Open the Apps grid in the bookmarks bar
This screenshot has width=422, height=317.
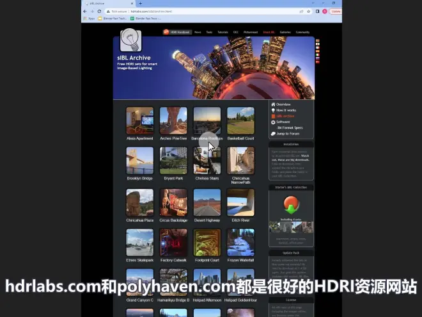(85, 19)
